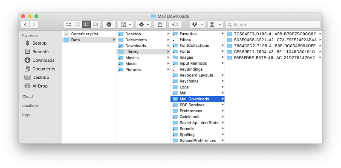Screen dimensions: 341x168
Task: Select the Pictures folder
Action: pos(143,69)
